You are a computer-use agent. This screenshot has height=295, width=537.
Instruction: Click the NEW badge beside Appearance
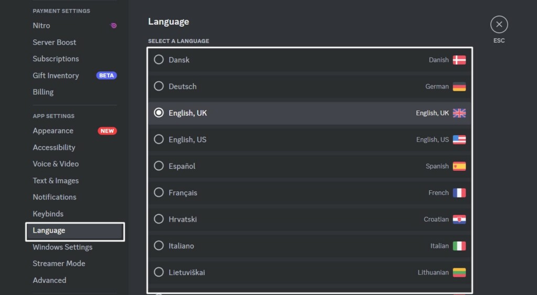(x=107, y=131)
